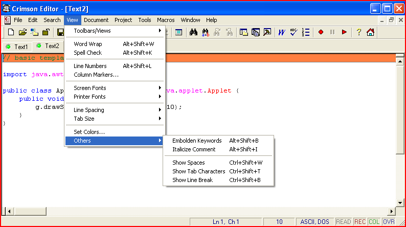Click the Find binoculars icon

click(x=193, y=32)
